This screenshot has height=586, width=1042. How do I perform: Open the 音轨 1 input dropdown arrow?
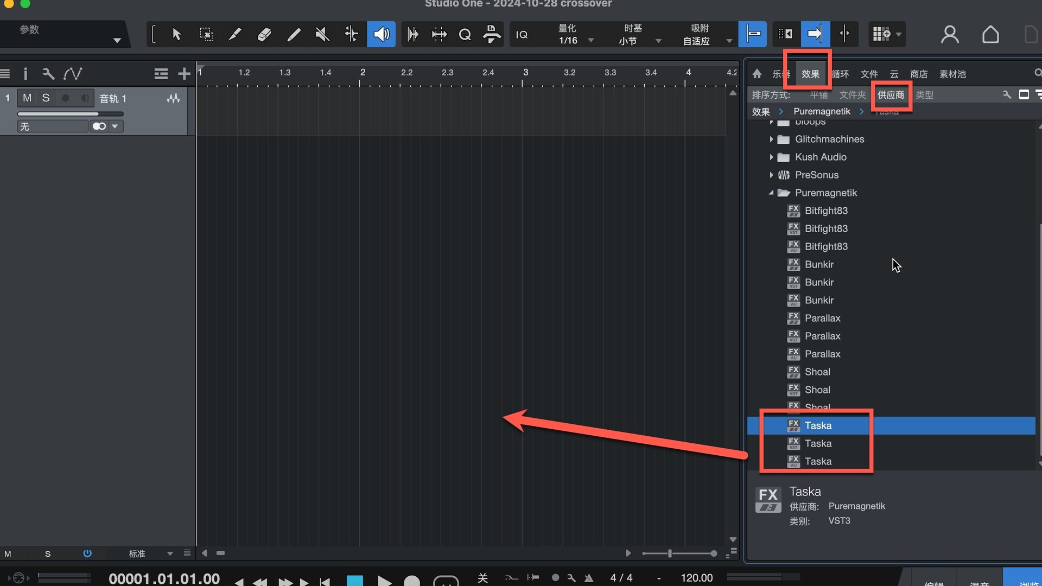(115, 126)
